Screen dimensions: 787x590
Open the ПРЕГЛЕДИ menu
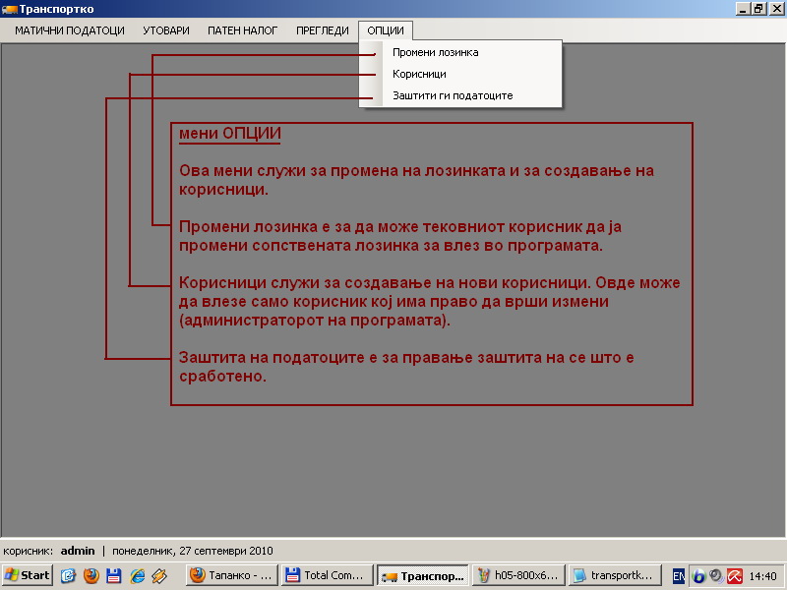tap(323, 30)
